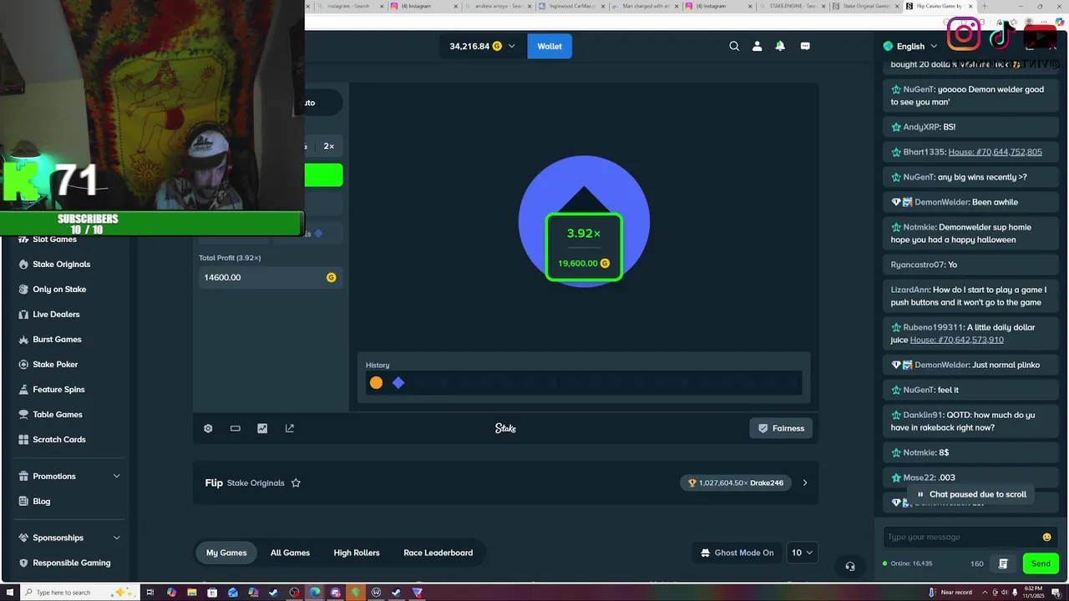Click the 2× bet multiplier button

click(x=329, y=146)
